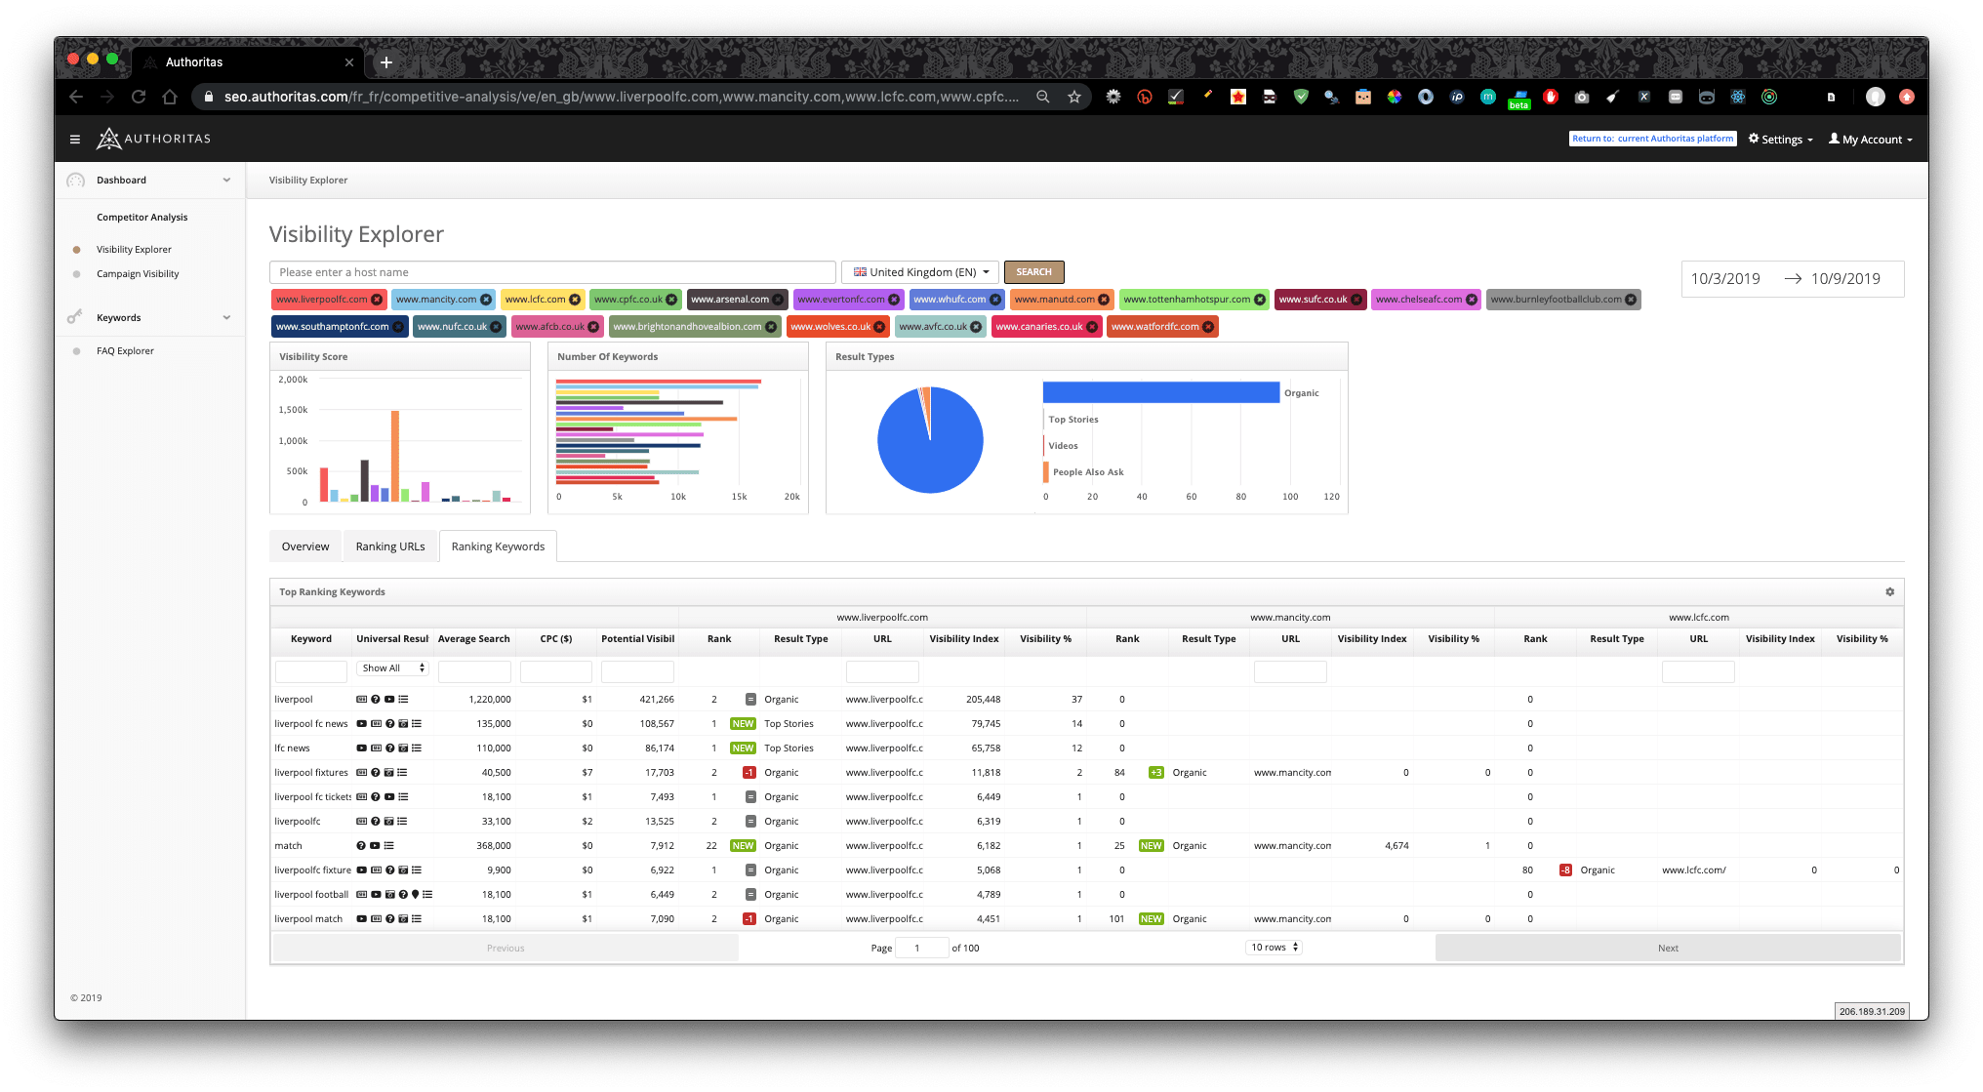Open the Settings dropdown
Image resolution: width=1983 pixels, height=1092 pixels.
pos(1780,140)
